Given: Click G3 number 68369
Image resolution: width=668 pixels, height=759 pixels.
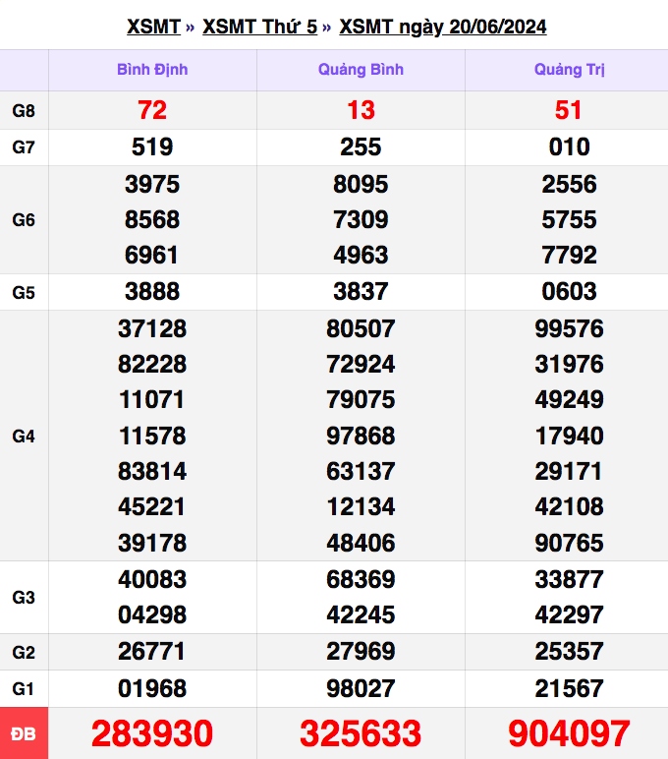Looking at the screenshot, I should (x=361, y=579).
